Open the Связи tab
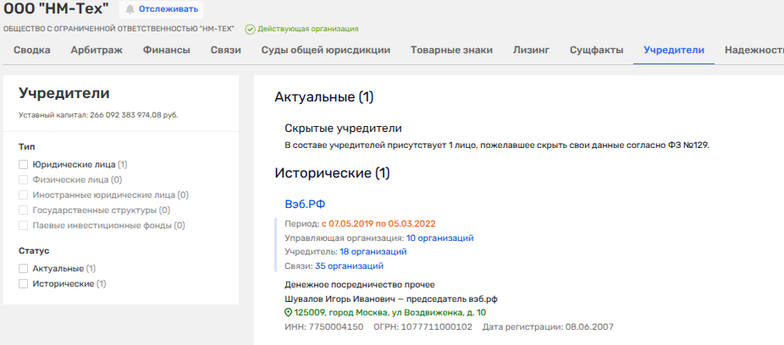The image size is (784, 345). [x=226, y=51]
